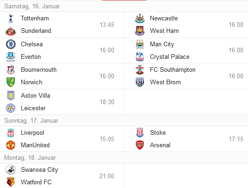Select the Tottenham vs Sunderland 13:45 time
Screen dimensions: 248x188
pyautogui.click(x=107, y=25)
